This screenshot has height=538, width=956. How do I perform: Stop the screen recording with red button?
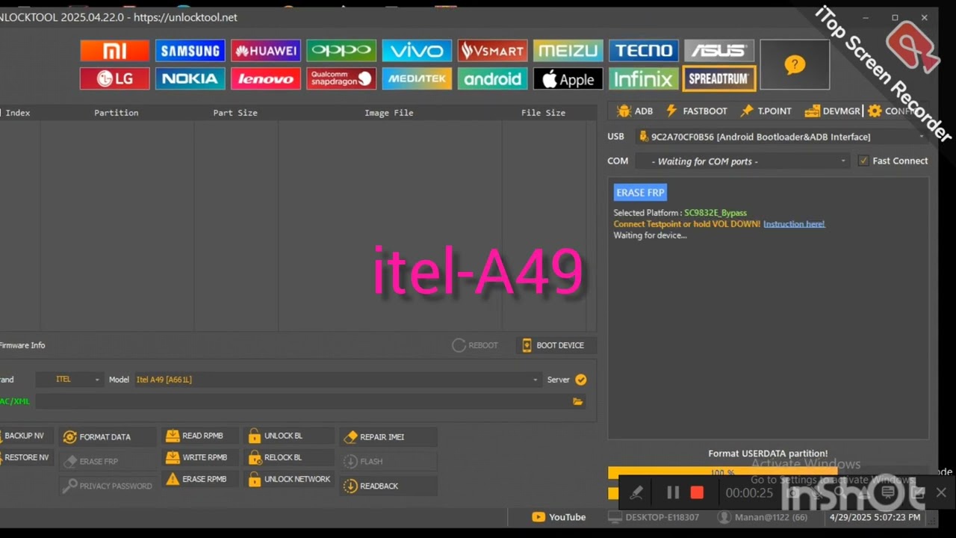(x=697, y=492)
